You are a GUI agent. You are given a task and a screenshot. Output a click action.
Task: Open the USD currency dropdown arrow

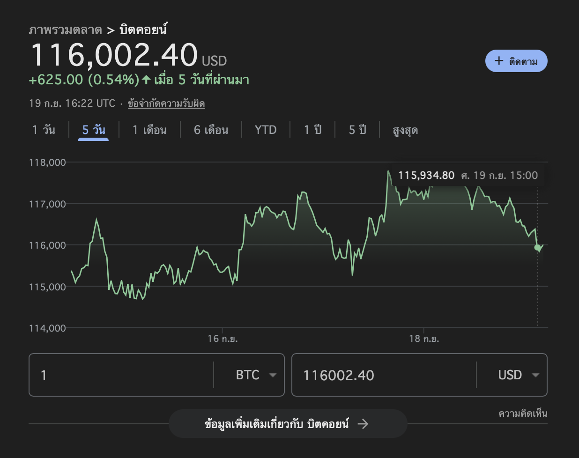pyautogui.click(x=535, y=375)
